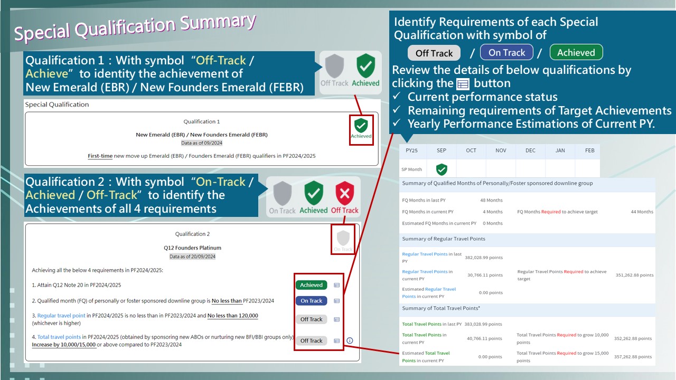
Task: Click the green Achieved shield in Qualification 1 card
Action: [361, 126]
